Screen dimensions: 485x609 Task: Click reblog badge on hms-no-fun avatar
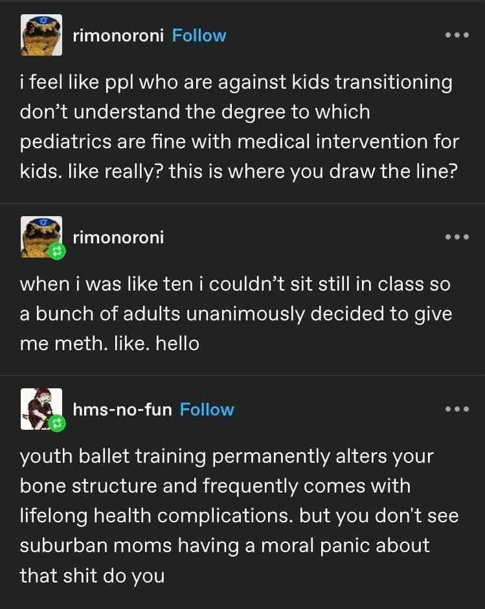(55, 424)
